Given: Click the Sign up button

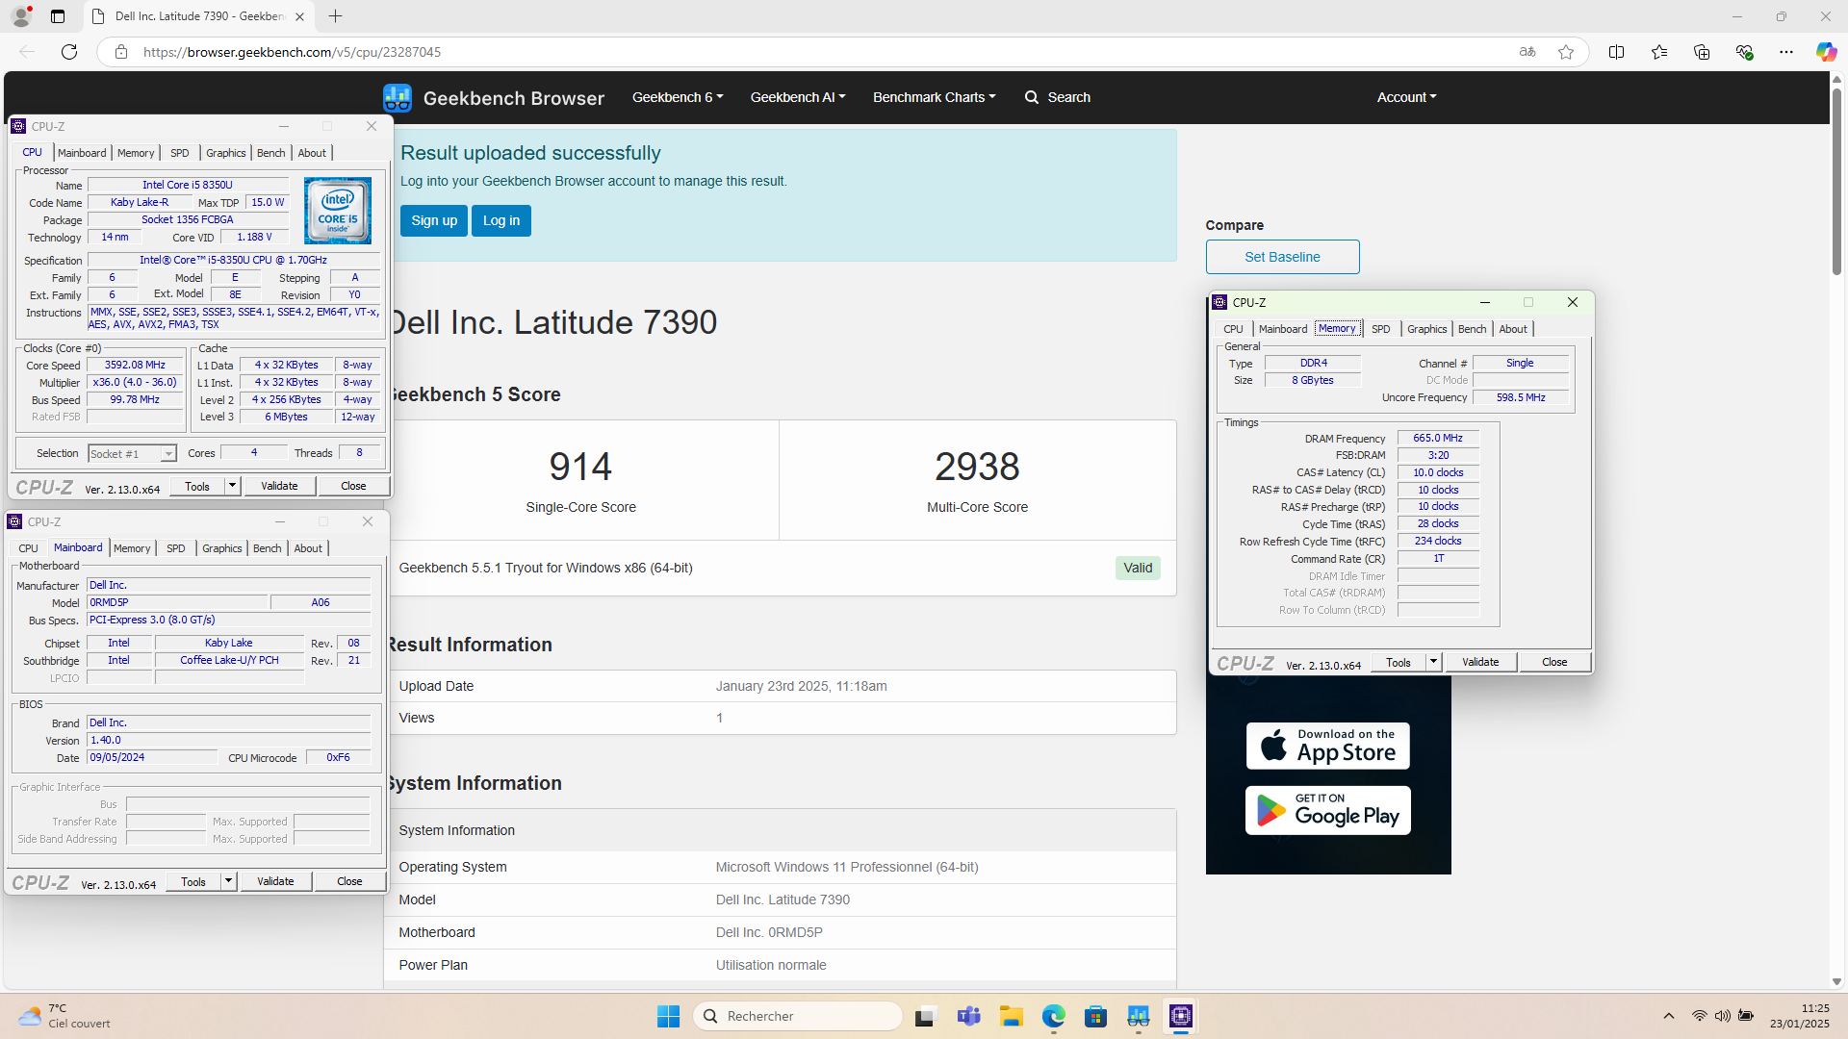Looking at the screenshot, I should [x=434, y=220].
